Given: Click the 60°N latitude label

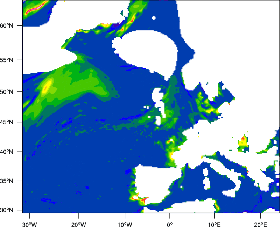Looking at the screenshot, I should [7, 26].
